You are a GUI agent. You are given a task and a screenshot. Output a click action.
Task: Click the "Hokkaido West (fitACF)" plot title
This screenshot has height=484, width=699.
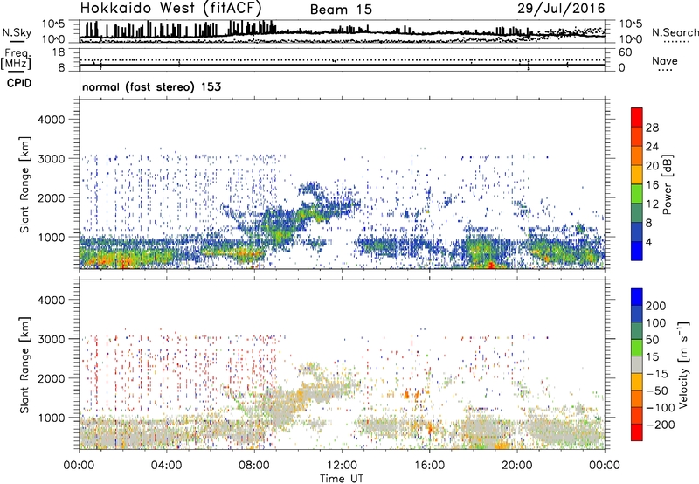coord(170,8)
